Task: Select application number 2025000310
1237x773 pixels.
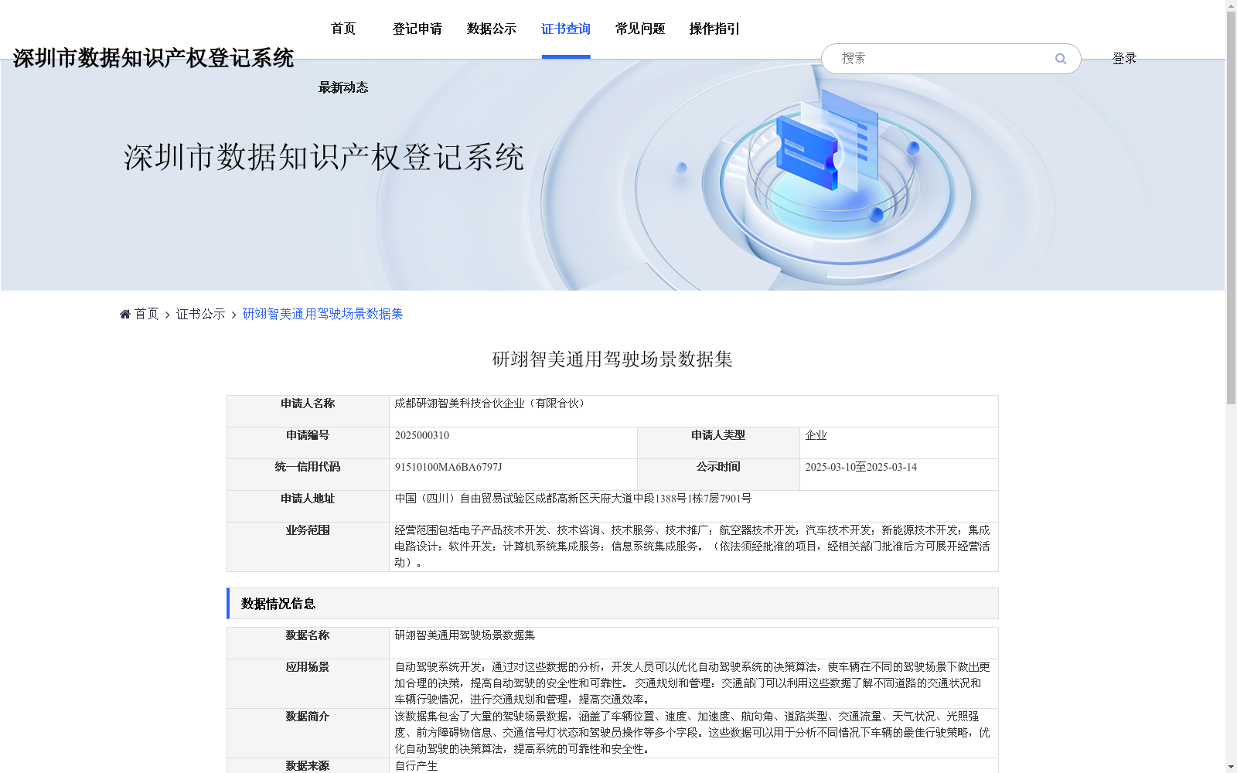Action: point(422,435)
